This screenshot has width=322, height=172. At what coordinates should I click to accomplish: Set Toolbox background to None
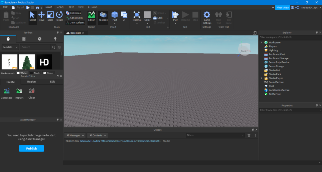[48, 73]
